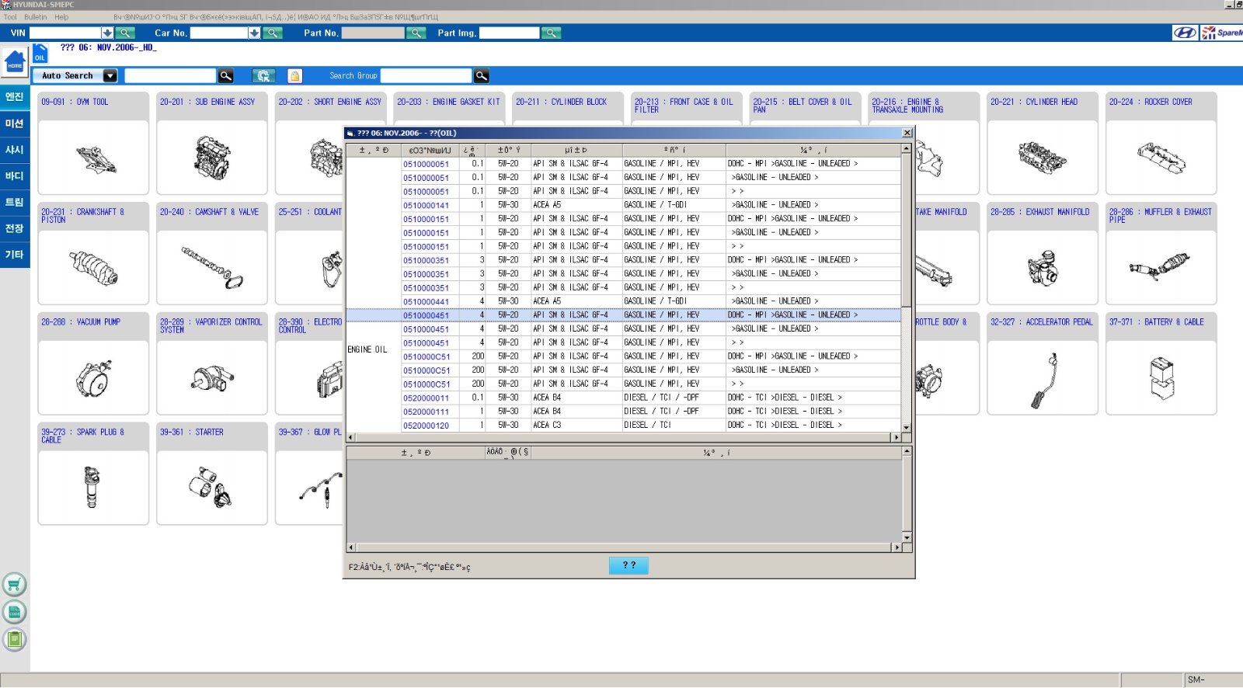Screen dimensions: 1243x688
Task: Expand the VIN dropdown arrow
Action: 107,33
